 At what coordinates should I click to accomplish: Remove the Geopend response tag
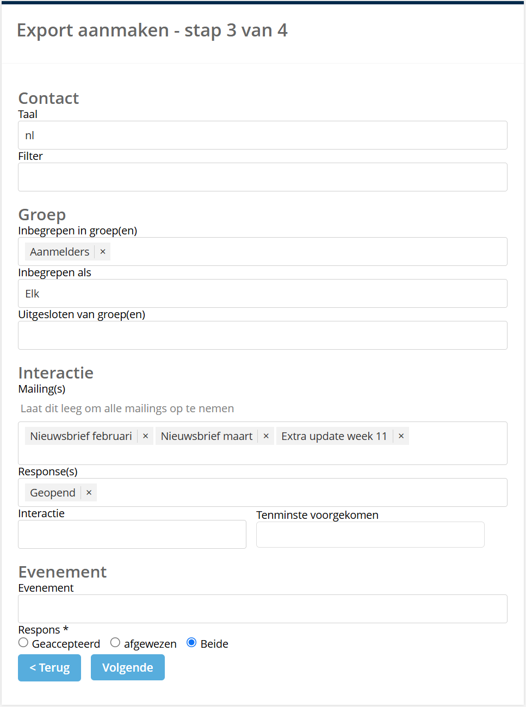89,493
